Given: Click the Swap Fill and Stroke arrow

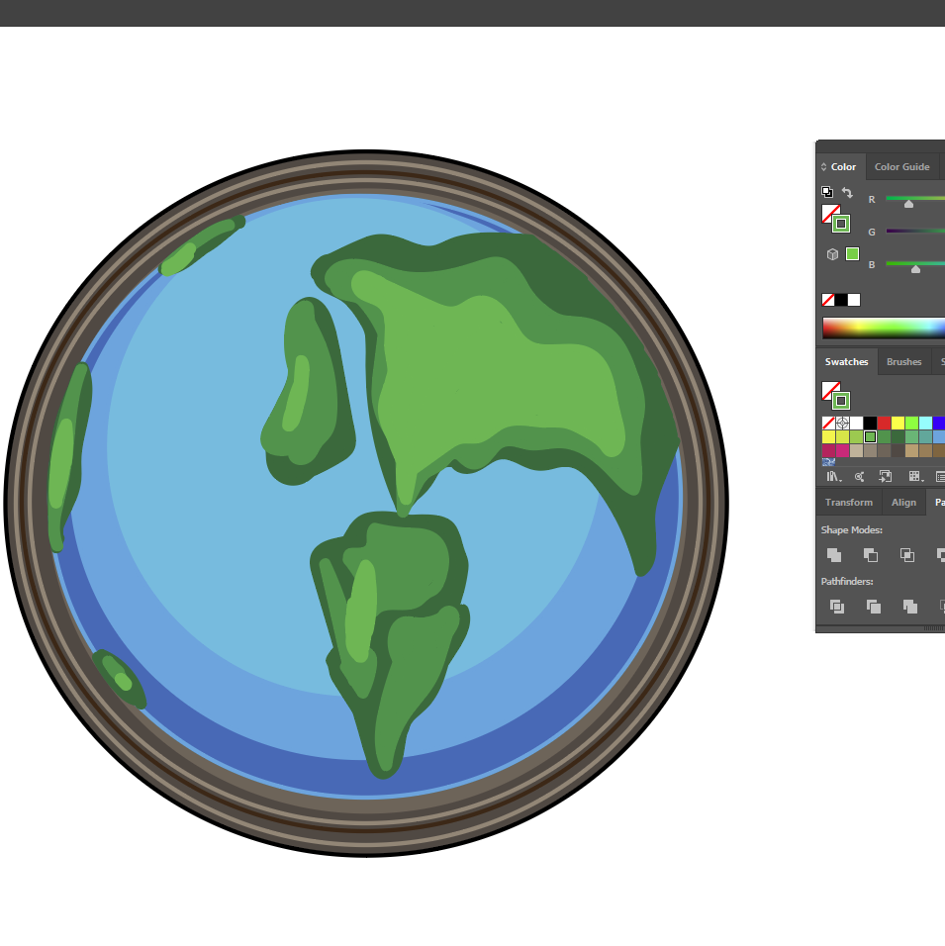Looking at the screenshot, I should (847, 192).
